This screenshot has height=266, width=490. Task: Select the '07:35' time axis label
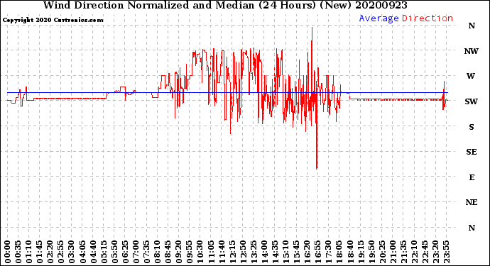146,252
